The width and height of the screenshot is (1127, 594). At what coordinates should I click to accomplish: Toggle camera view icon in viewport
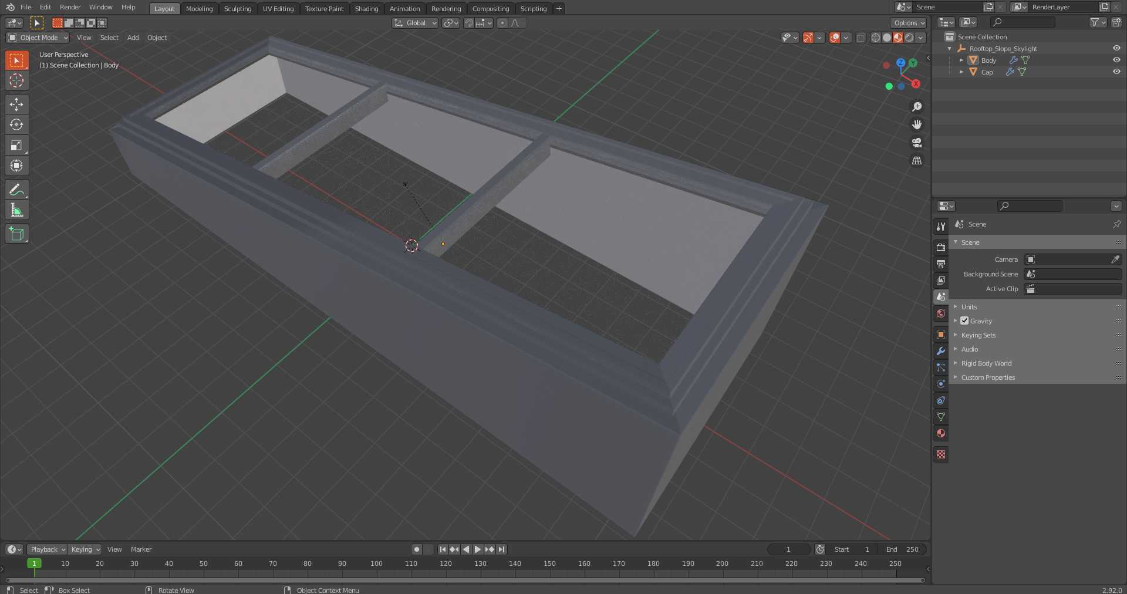pos(917,143)
